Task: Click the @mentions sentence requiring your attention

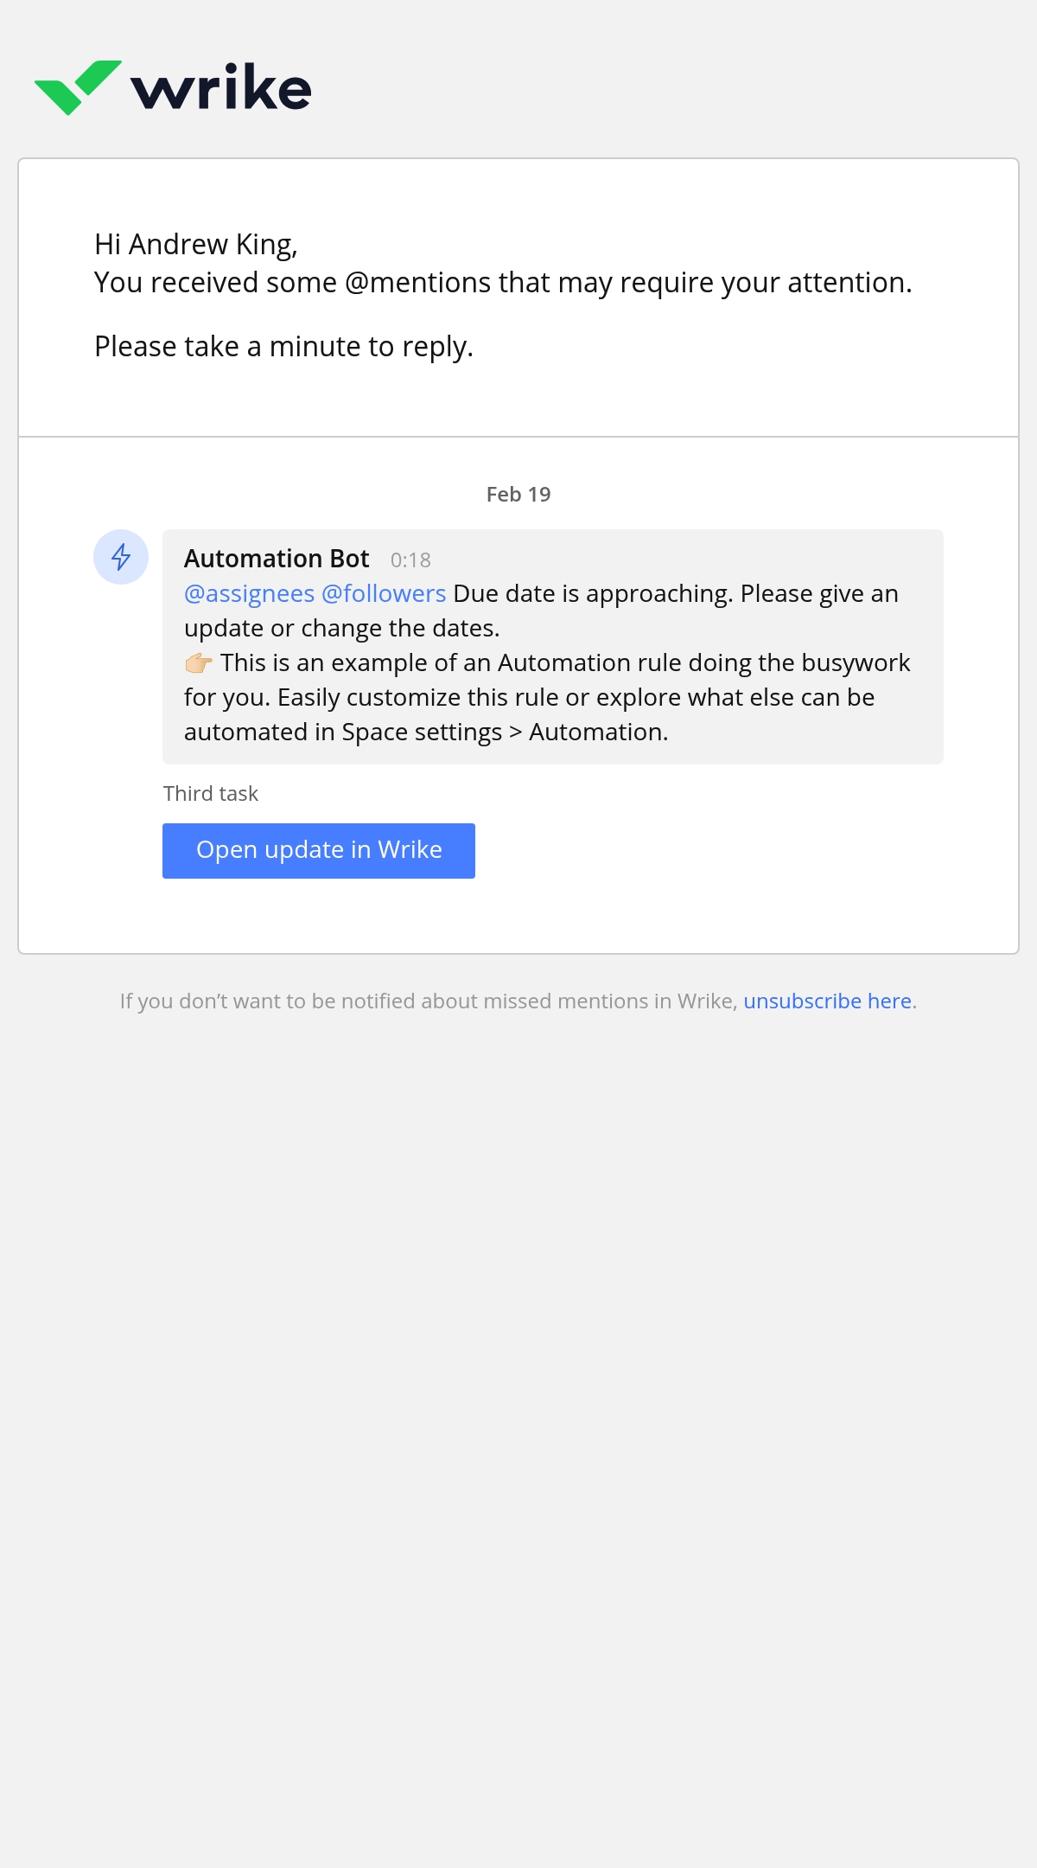Action: click(503, 283)
